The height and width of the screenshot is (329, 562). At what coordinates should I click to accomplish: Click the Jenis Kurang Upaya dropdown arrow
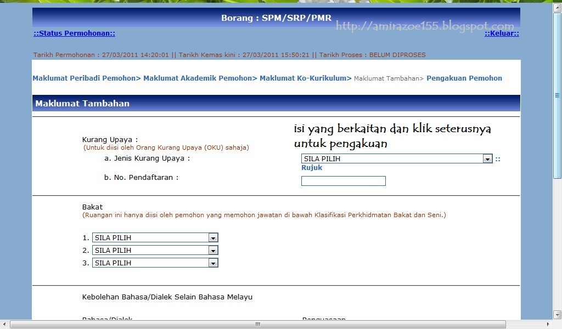pos(487,159)
